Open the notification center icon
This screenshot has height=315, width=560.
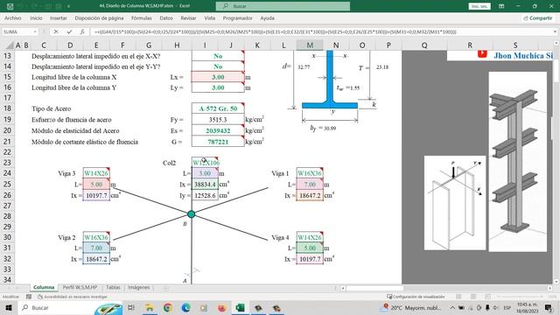coord(549,307)
